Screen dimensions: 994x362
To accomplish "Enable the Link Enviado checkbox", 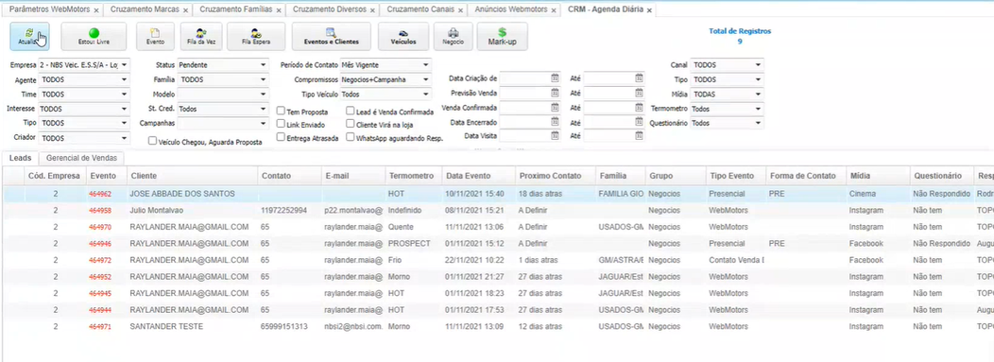I will click(x=281, y=124).
